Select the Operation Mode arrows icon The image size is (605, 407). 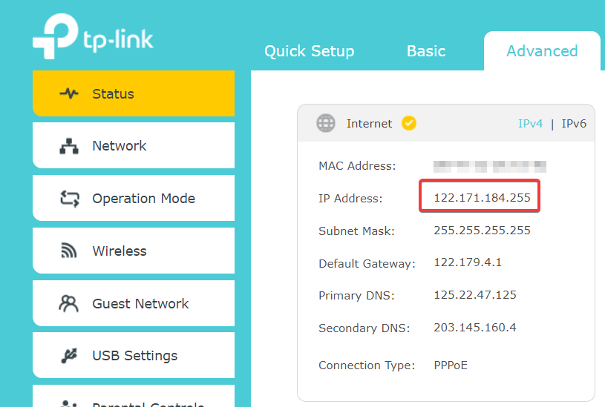pos(69,199)
